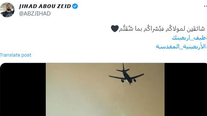This screenshot has width=207, height=116.
Task: Click the hazy sky below the airplane
Action: pos(105,100)
